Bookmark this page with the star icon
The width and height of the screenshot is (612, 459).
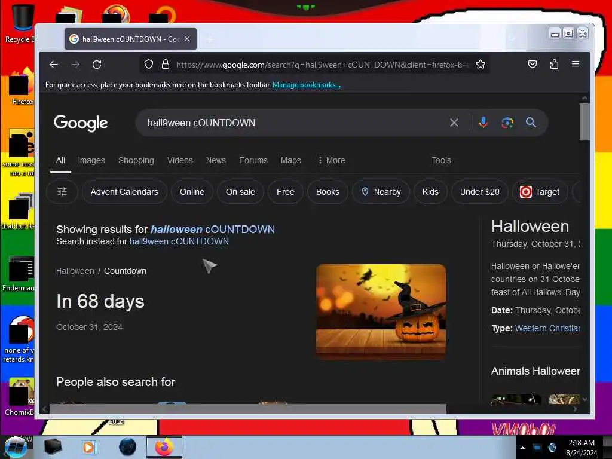click(x=481, y=64)
